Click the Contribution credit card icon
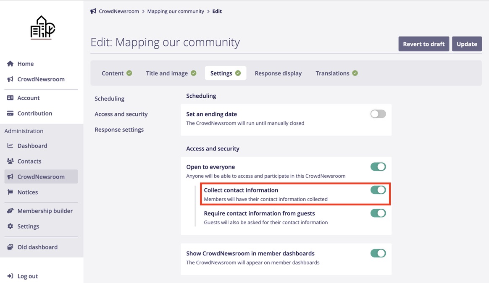The image size is (489, 283). tap(10, 113)
